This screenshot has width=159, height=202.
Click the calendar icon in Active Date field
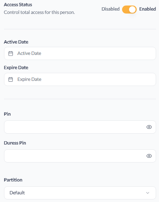11,53
